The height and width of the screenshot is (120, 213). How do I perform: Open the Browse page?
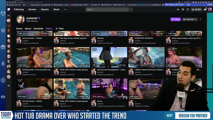[32, 9]
